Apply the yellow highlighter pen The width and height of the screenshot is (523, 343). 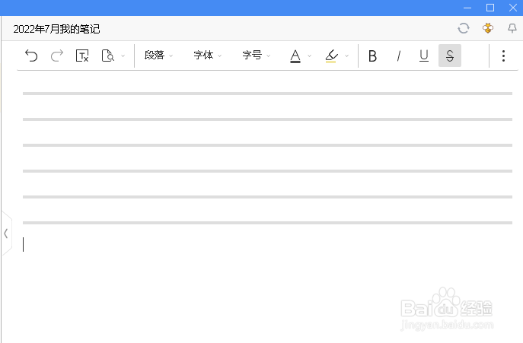coord(331,56)
